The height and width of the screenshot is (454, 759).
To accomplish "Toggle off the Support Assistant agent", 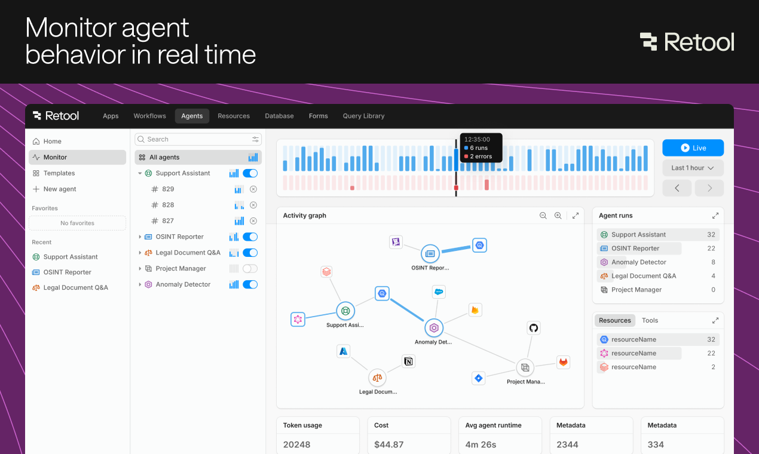I will [x=250, y=173].
